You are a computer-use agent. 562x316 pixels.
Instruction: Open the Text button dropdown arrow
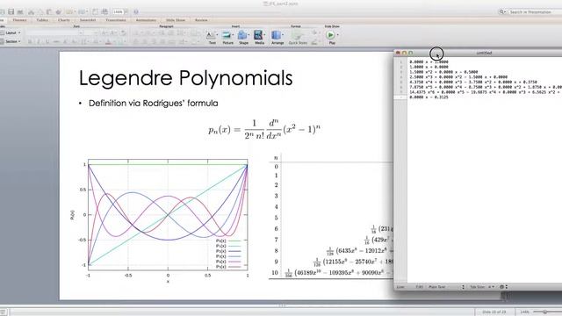(217, 35)
